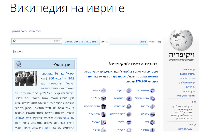Screen dimensions: 201x132
Task: Click the מדעי החלל portal text link
Action: 142,98
